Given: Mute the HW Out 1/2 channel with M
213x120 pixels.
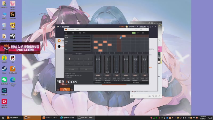Looking at the screenshot, I should [x=100, y=78].
